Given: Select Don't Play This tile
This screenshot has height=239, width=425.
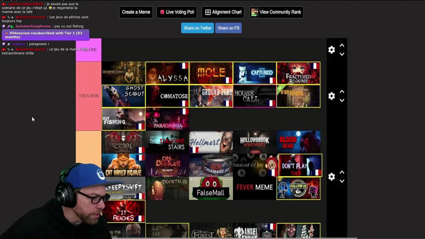Looking at the screenshot, I should [300, 165].
